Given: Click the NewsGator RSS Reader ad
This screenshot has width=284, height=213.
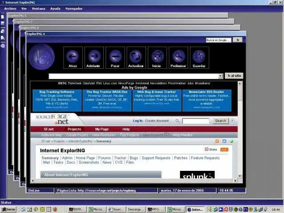Looking at the screenshot, I should tap(207, 100).
